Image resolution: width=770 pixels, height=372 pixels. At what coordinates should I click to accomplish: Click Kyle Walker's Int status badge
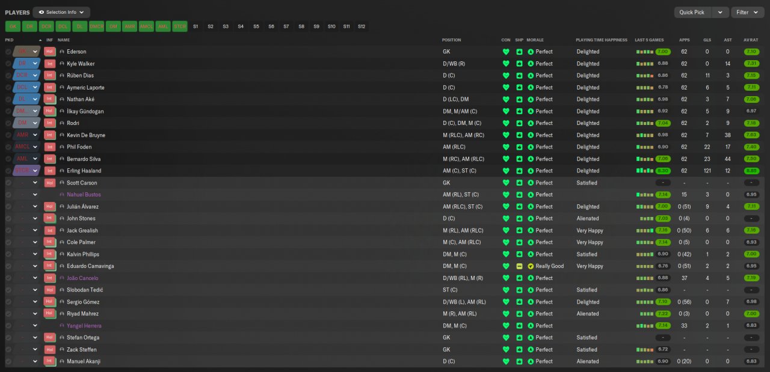tap(50, 64)
